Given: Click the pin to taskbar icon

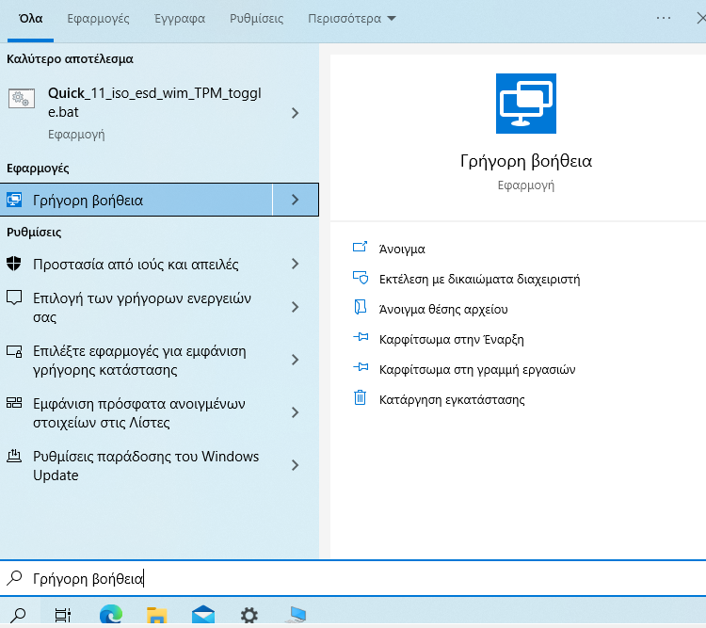Looking at the screenshot, I should tap(361, 367).
